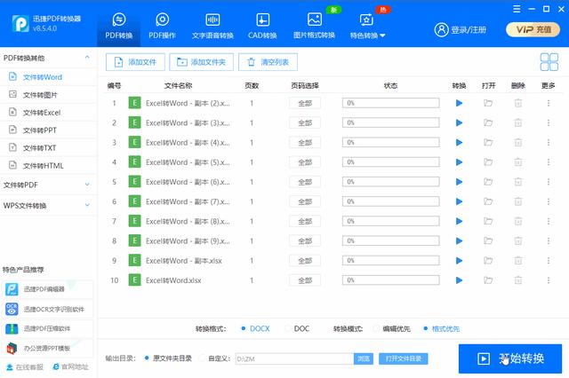Open 迅捷PDF压缩软件 product
Image resolution: width=569 pixels, height=378 pixels.
pos(47,329)
